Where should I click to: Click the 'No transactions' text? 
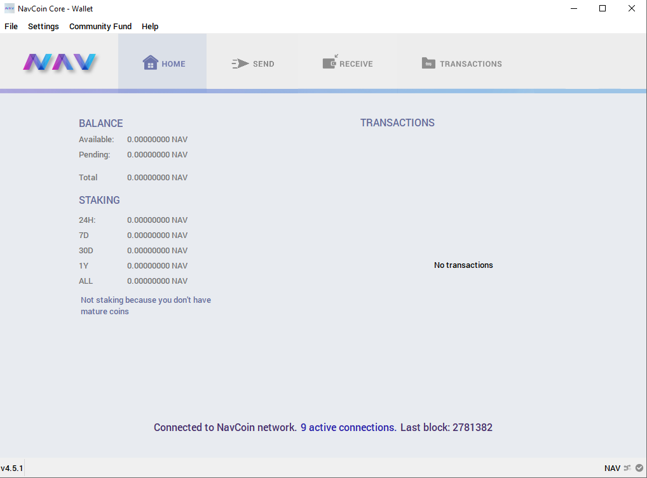click(x=463, y=265)
